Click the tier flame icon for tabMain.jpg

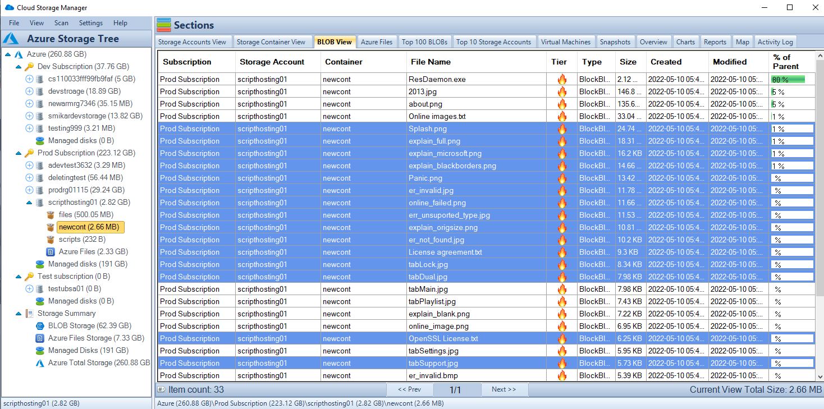pyautogui.click(x=562, y=289)
